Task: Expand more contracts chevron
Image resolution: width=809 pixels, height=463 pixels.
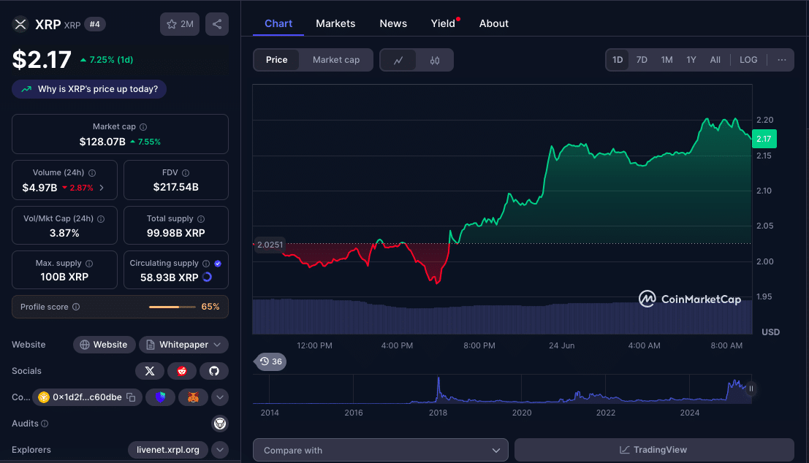Action: 220,397
